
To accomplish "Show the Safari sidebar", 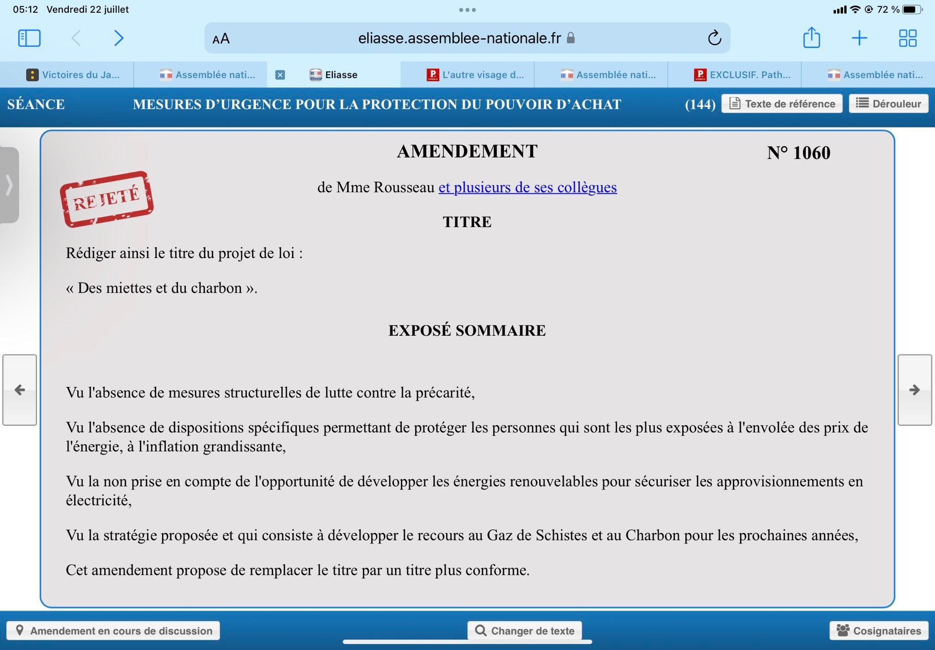I will pyautogui.click(x=29, y=38).
